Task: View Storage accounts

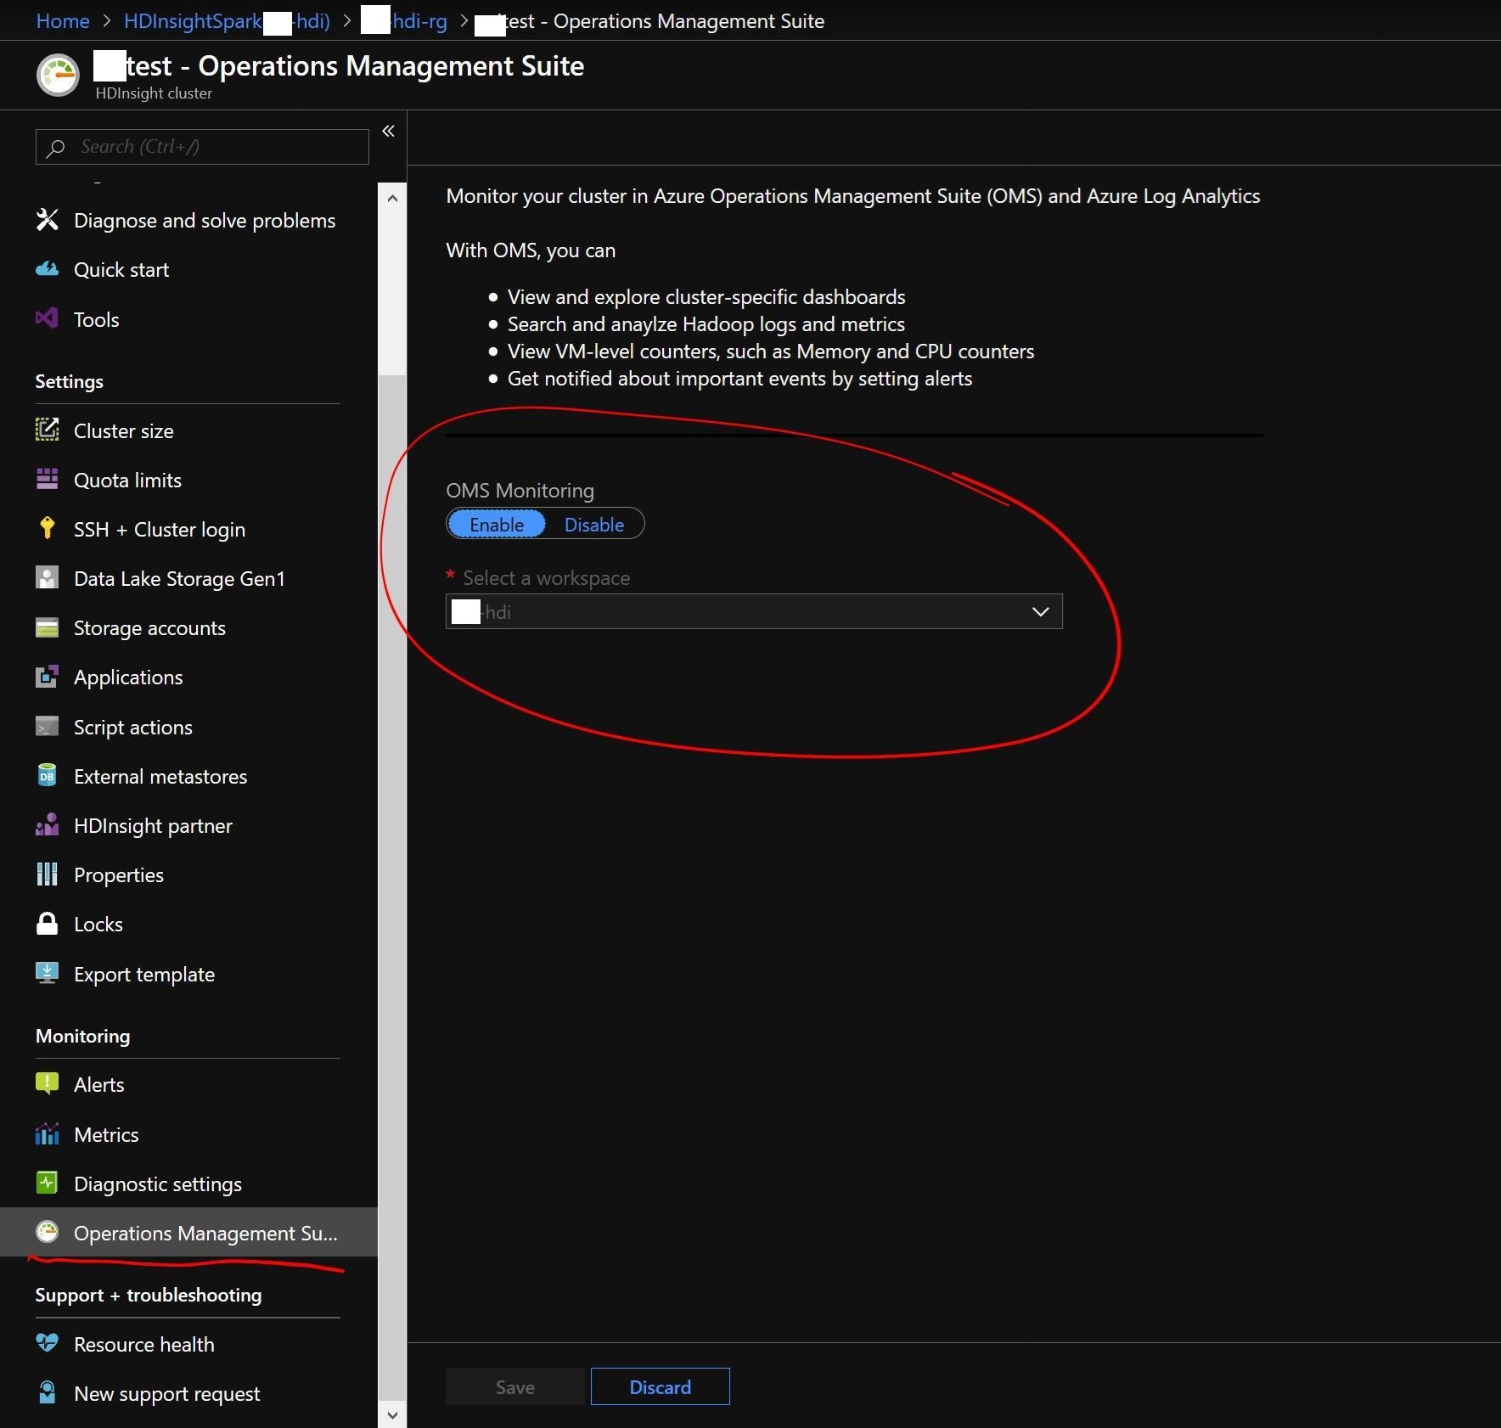Action: tap(149, 627)
